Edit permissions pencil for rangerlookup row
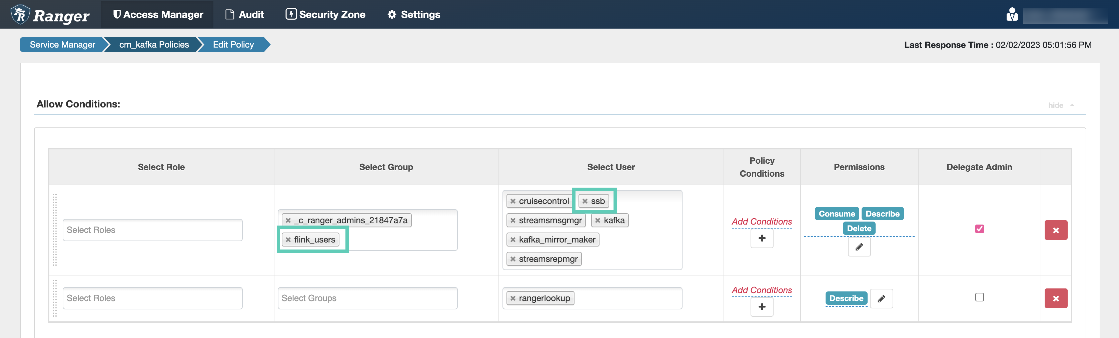The height and width of the screenshot is (338, 1119). [881, 298]
